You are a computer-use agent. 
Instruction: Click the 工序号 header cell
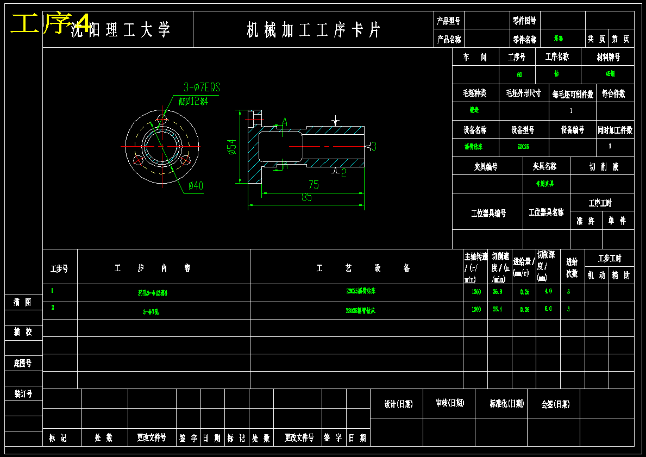pos(517,57)
